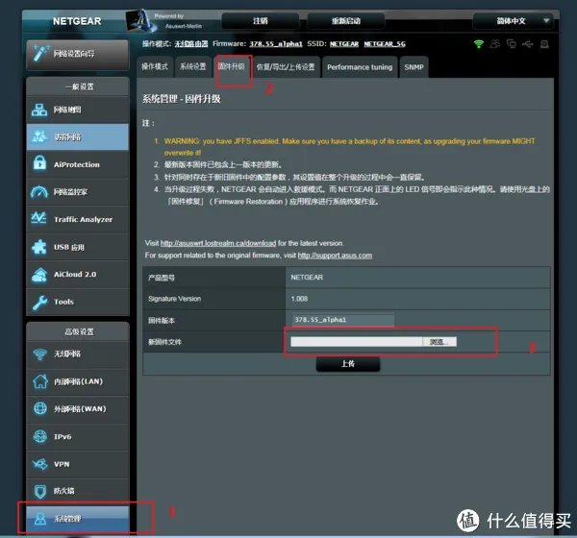Open network monitor gauge icon
Image resolution: width=577 pixels, height=538 pixels.
39,191
